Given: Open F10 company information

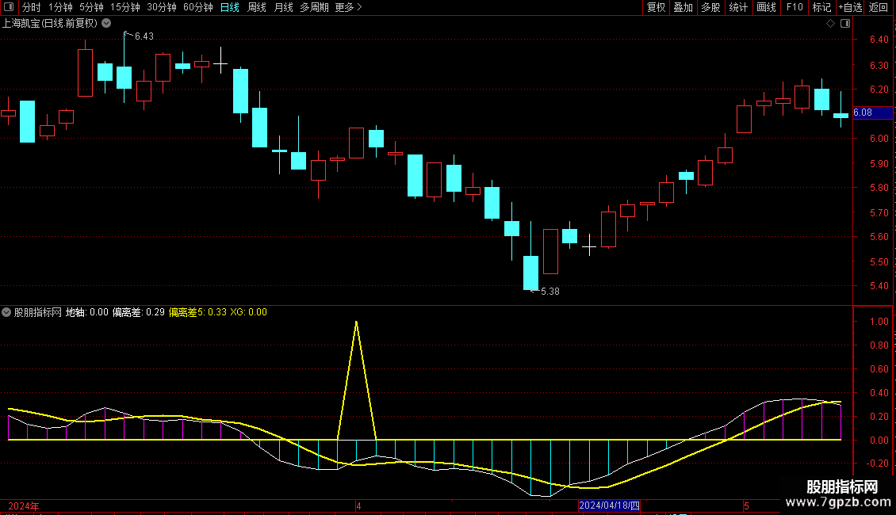Looking at the screenshot, I should click(795, 7).
